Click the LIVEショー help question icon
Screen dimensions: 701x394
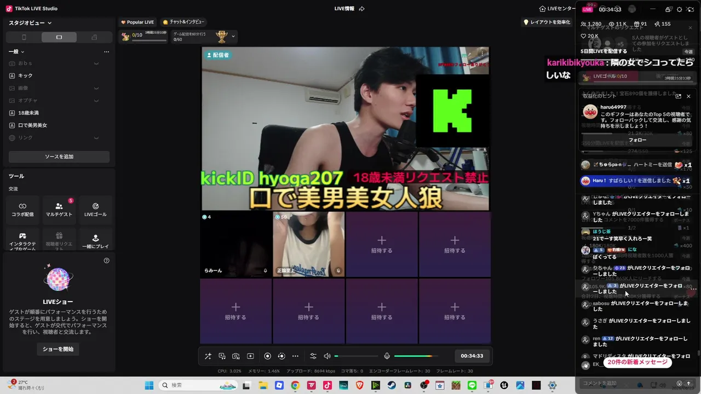click(107, 260)
